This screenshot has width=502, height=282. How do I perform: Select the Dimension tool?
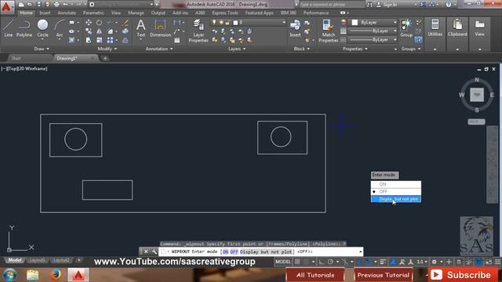160,28
